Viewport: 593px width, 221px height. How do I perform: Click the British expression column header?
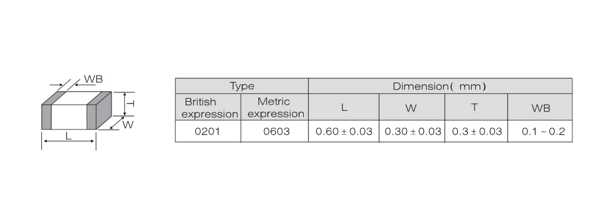coord(209,107)
